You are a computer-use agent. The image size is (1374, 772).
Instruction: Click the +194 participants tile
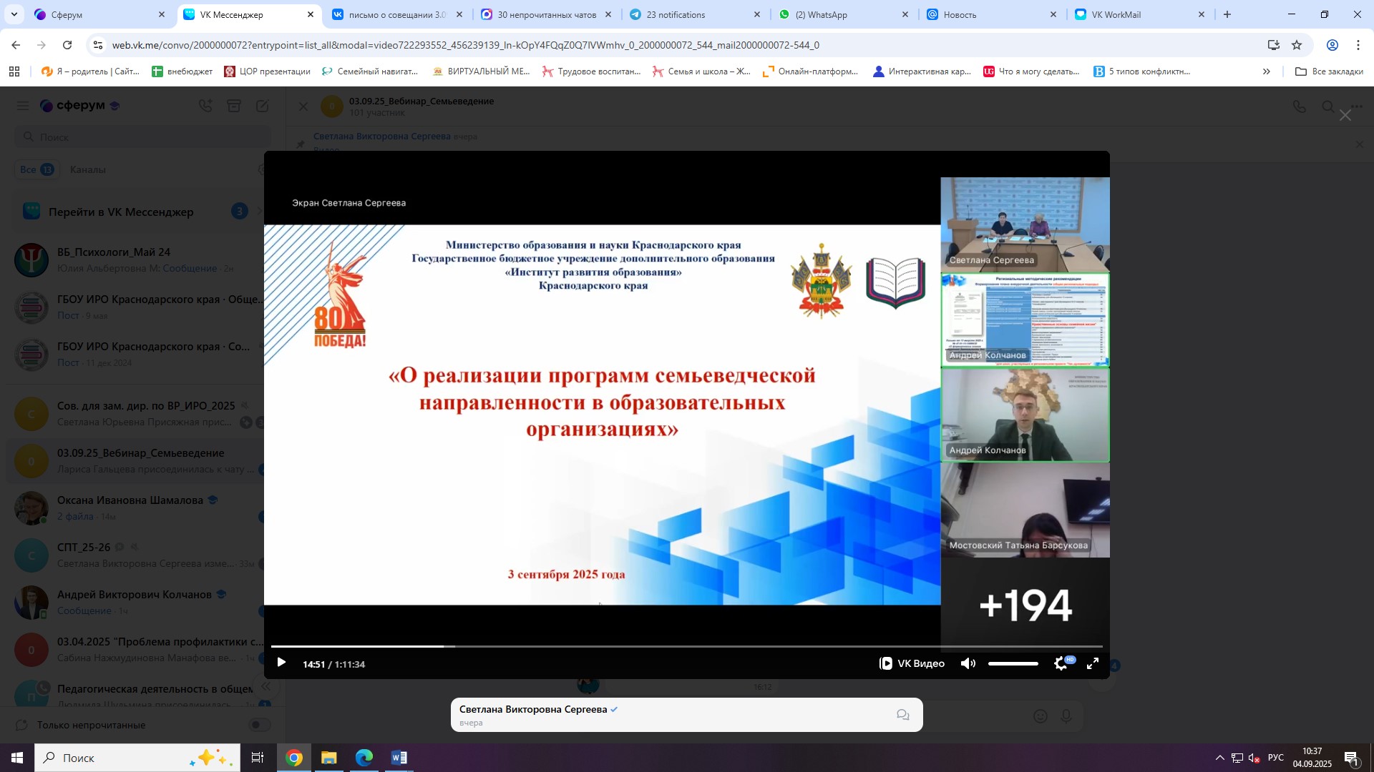[1025, 605]
